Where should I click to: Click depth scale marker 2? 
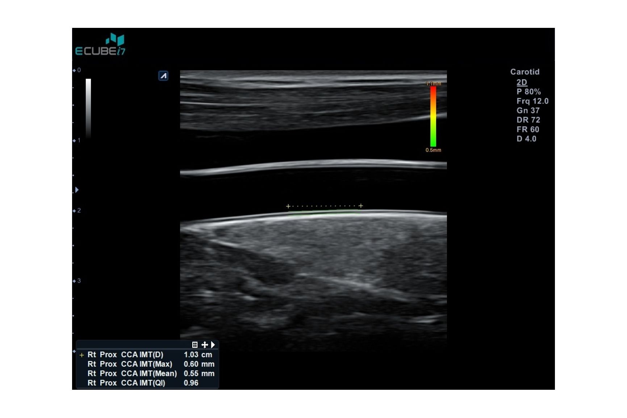click(77, 210)
